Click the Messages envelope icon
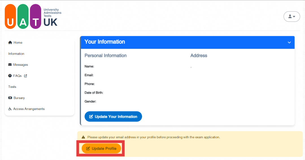Image resolution: width=305 pixels, height=160 pixels. (x=10, y=65)
